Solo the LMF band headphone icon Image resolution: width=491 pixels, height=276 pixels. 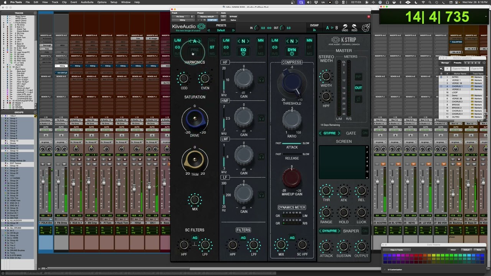261,156
